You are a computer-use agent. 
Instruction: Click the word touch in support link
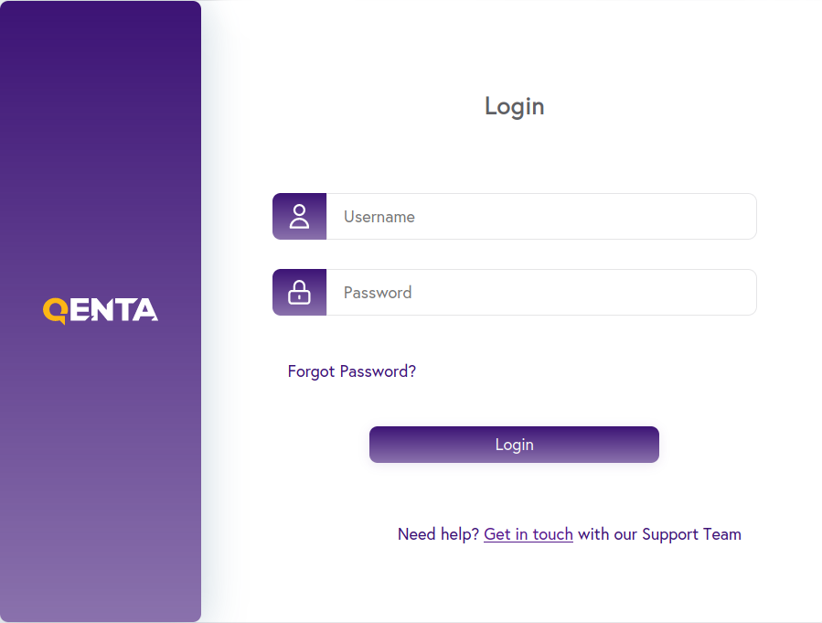tap(553, 534)
